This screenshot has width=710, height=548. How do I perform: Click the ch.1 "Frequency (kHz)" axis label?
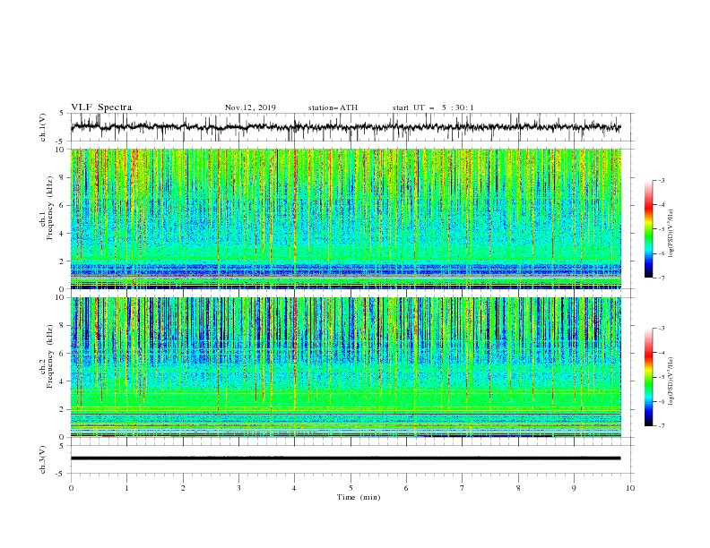pos(50,207)
